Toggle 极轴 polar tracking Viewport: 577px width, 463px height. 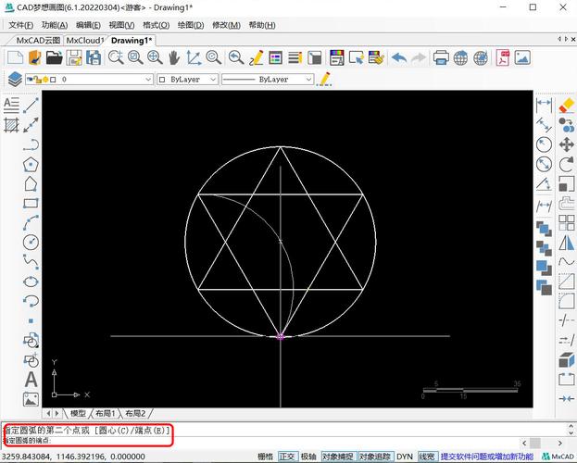tap(308, 457)
